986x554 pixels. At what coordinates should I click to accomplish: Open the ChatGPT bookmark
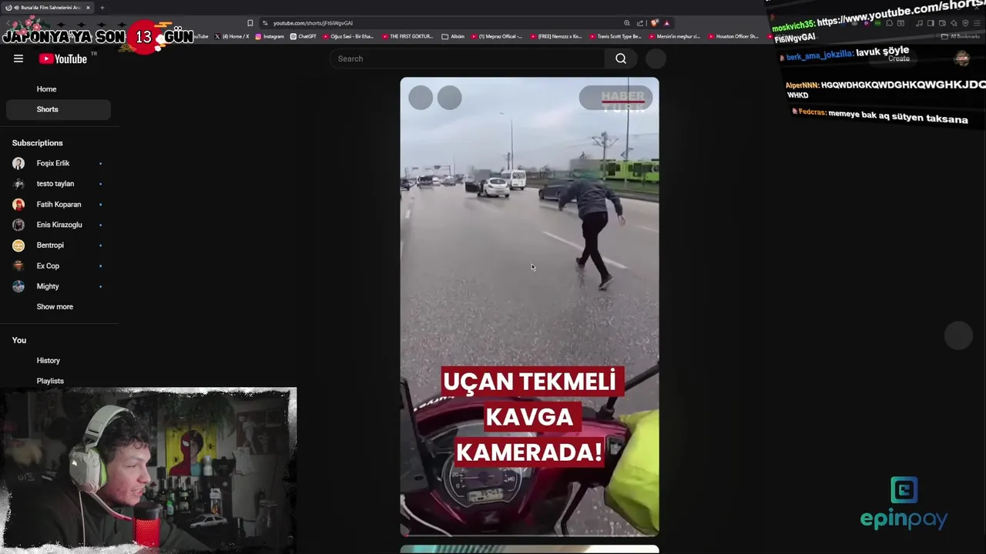[x=304, y=36]
